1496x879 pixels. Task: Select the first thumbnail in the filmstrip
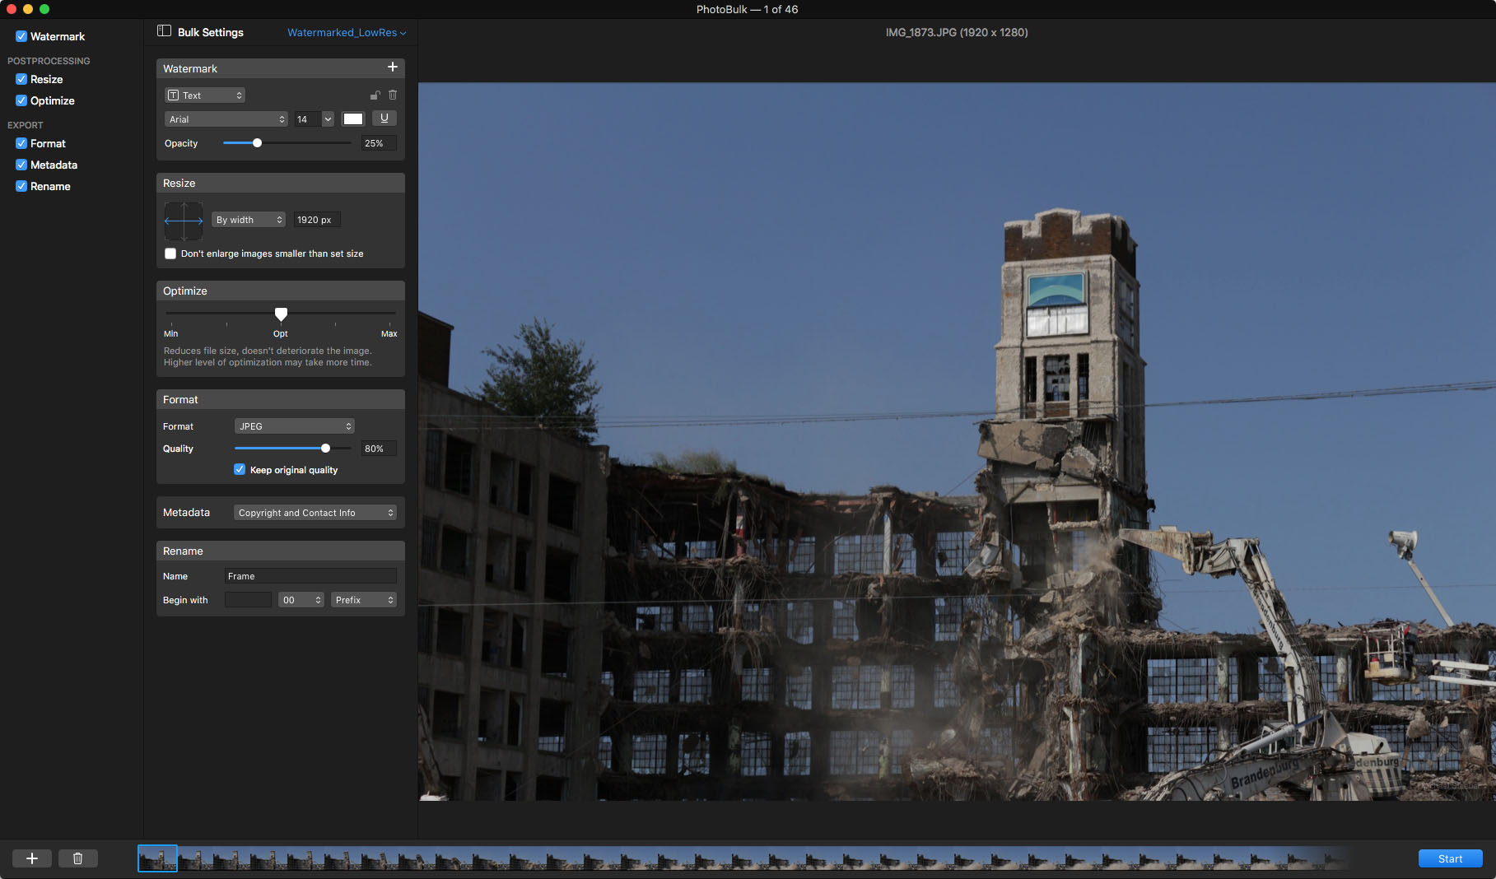point(157,858)
